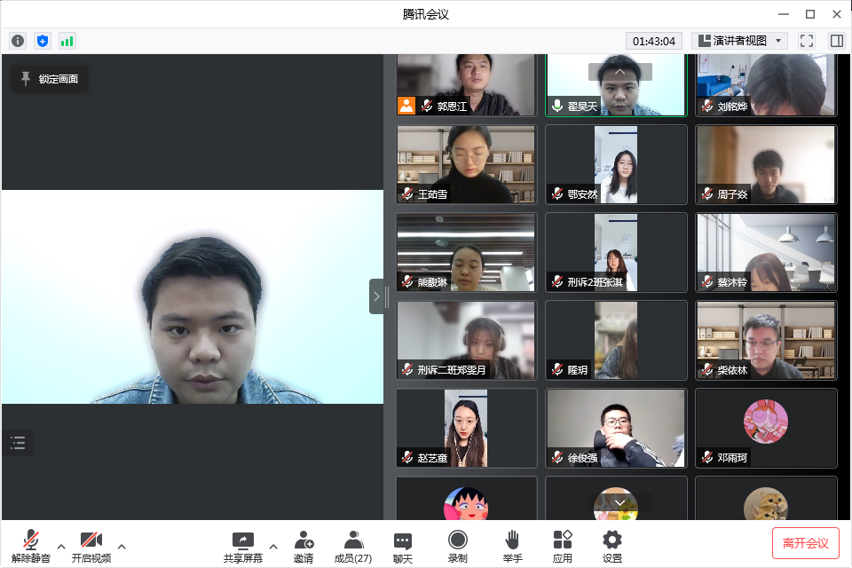Viewport: 852px width, 568px height.
Task: Toggle the side panel layout icon
Action: click(837, 41)
